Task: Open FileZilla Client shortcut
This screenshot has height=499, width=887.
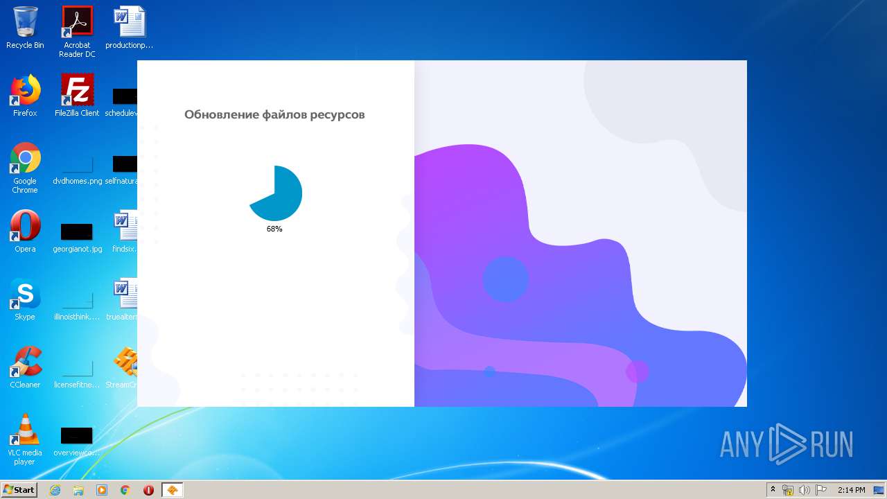Action: pos(77,96)
